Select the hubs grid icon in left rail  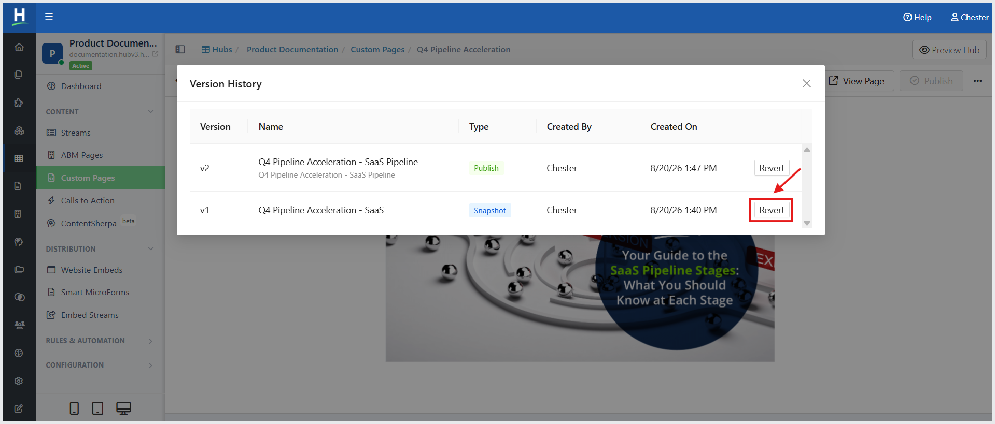(x=19, y=158)
